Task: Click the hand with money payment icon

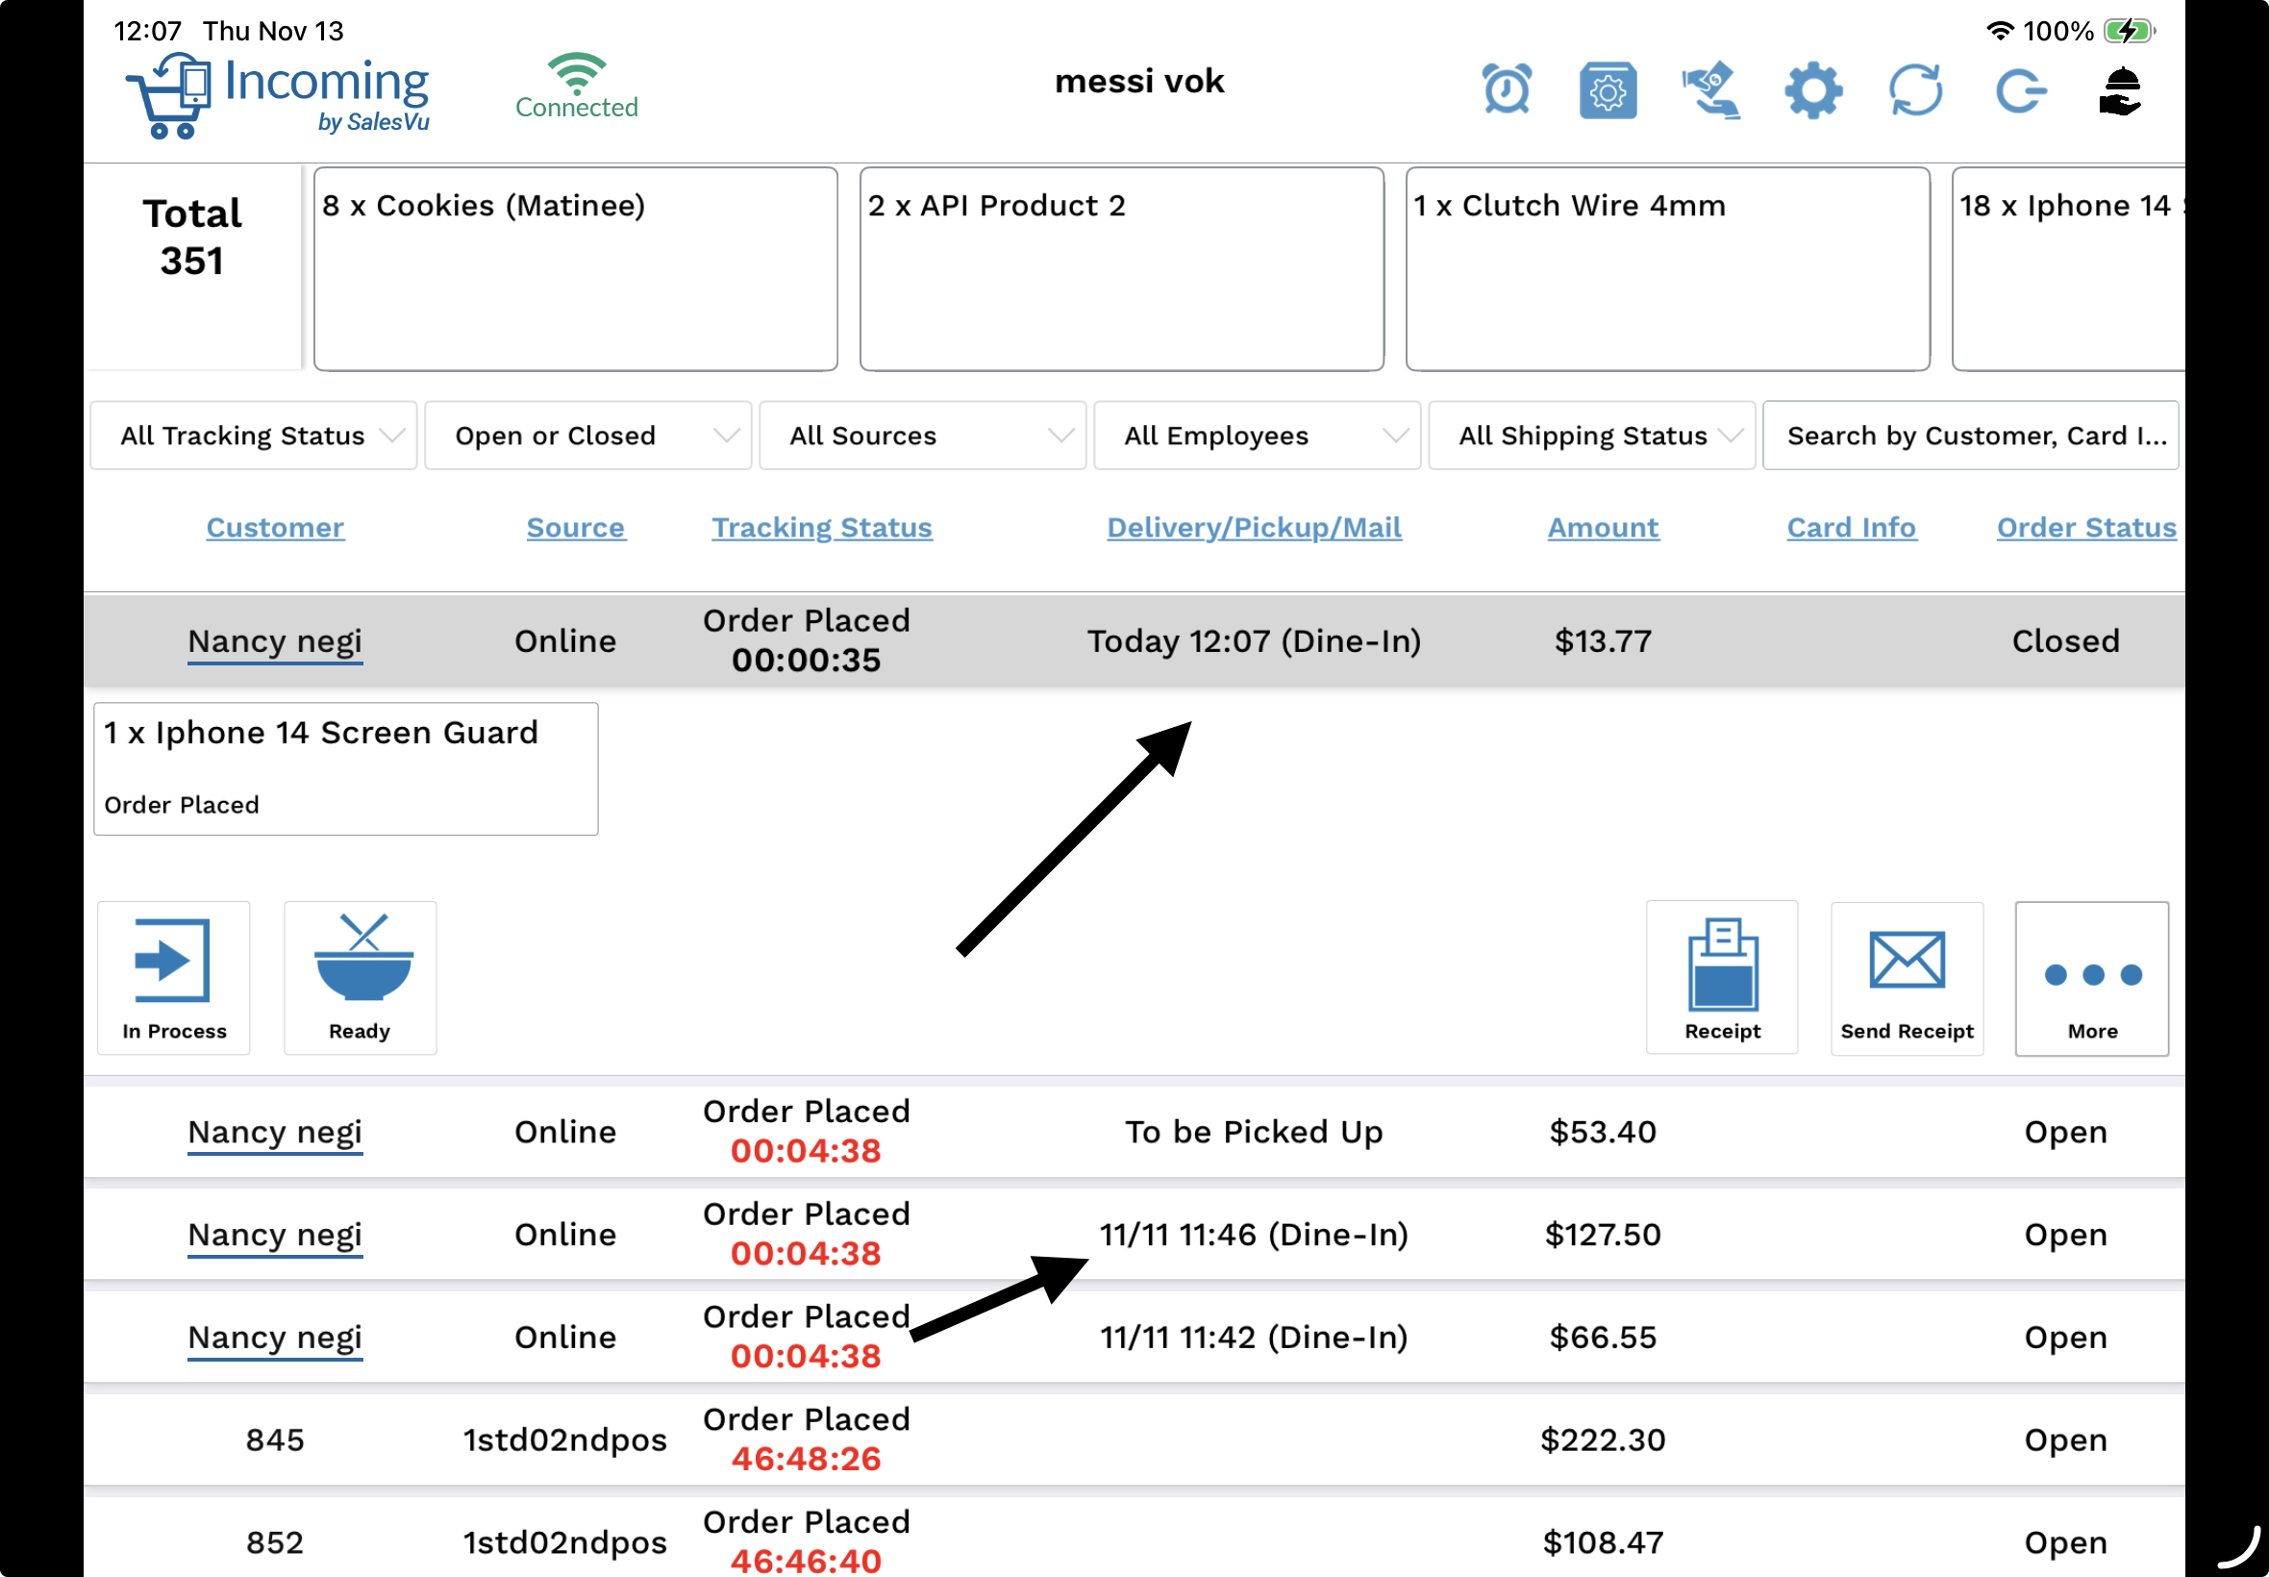Action: pyautogui.click(x=1711, y=91)
